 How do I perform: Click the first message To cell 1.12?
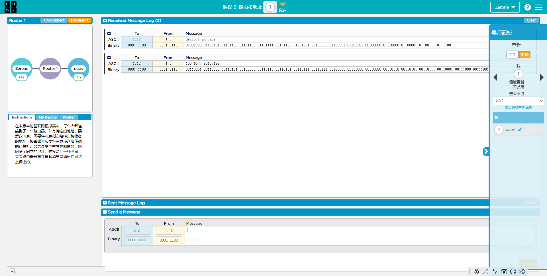point(137,39)
